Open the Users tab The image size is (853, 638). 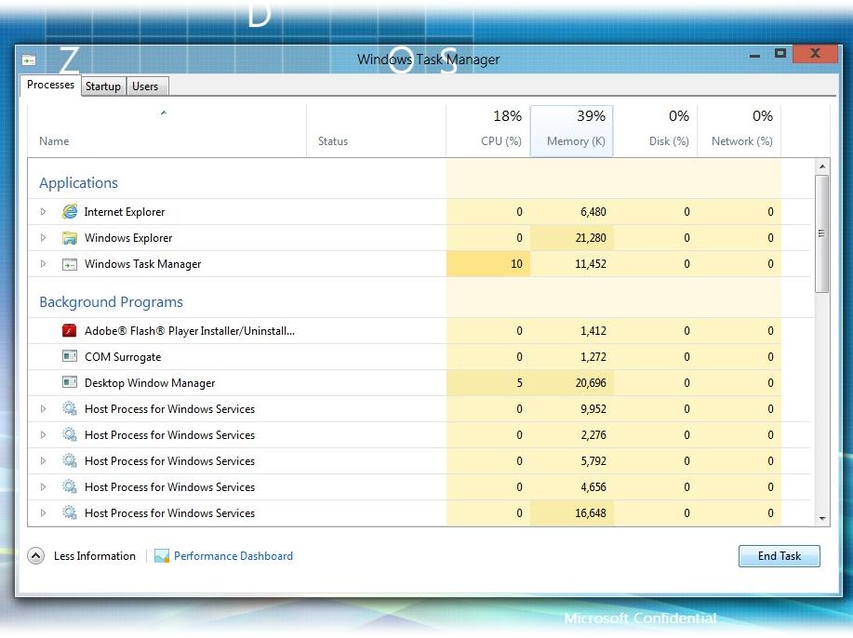click(x=146, y=86)
